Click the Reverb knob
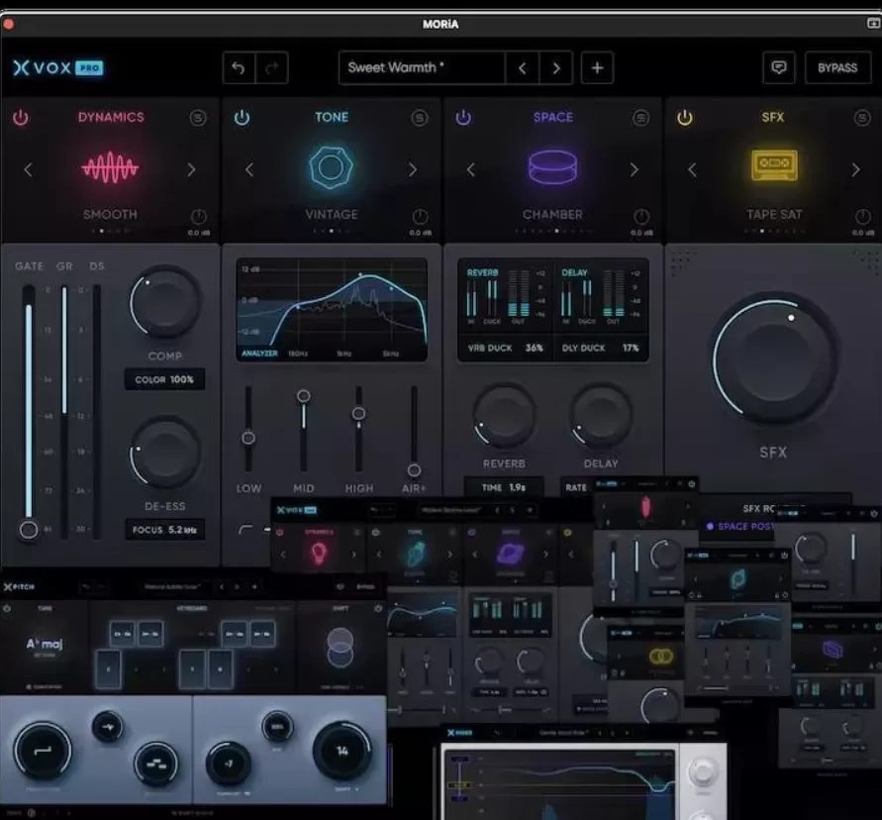 (x=504, y=417)
